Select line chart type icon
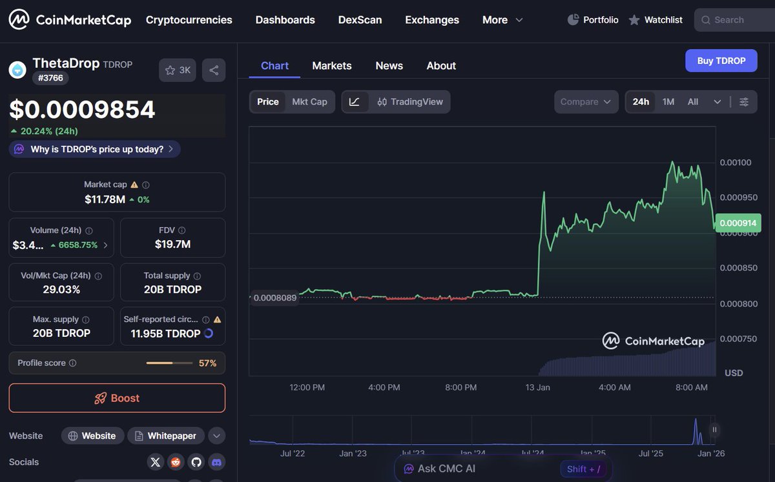This screenshot has height=482, width=775. click(x=355, y=102)
